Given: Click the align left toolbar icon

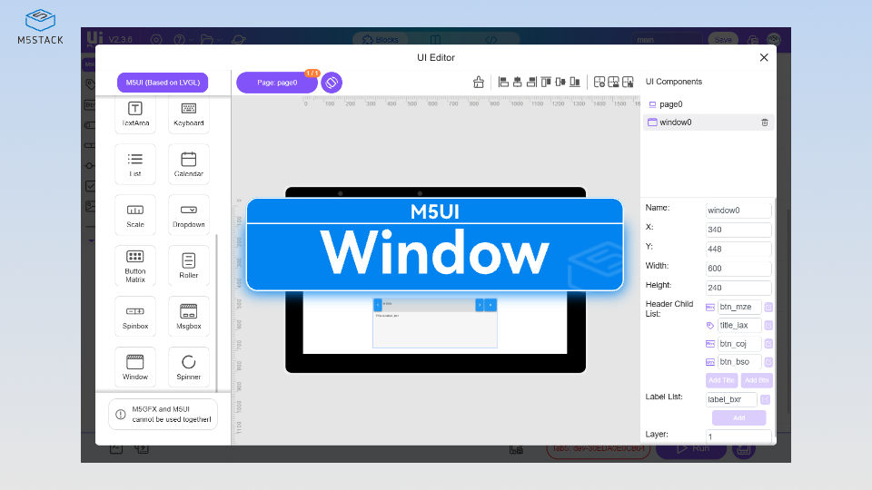Looking at the screenshot, I should coord(503,83).
